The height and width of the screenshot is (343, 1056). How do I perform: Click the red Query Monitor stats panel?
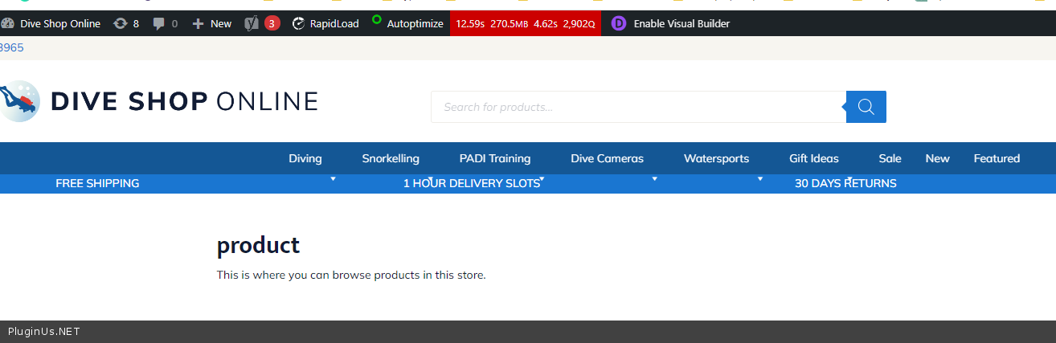pyautogui.click(x=526, y=23)
